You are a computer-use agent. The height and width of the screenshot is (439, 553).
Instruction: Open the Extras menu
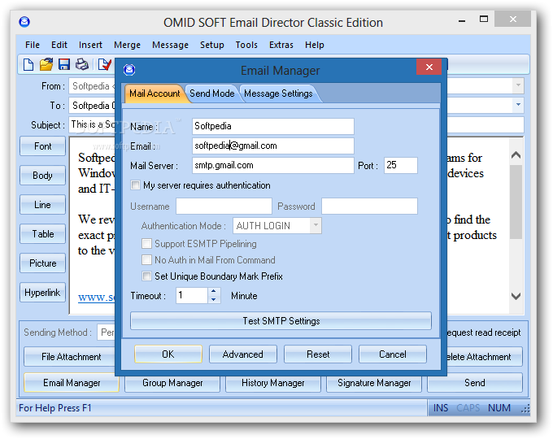point(281,46)
